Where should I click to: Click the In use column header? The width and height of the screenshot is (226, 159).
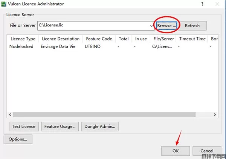coord(141,39)
